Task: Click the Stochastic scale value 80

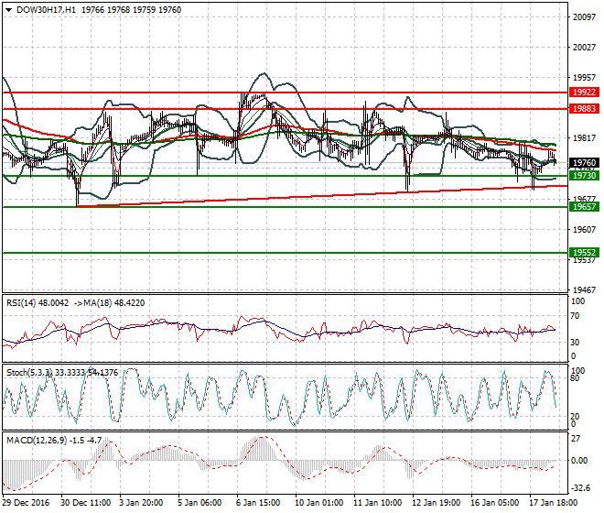Action: [x=575, y=378]
